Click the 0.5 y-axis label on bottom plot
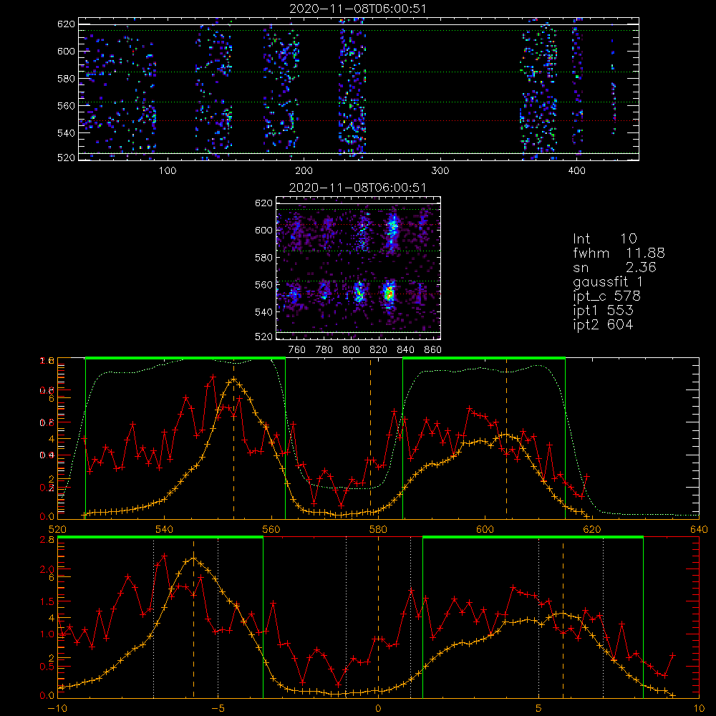 pos(47,667)
